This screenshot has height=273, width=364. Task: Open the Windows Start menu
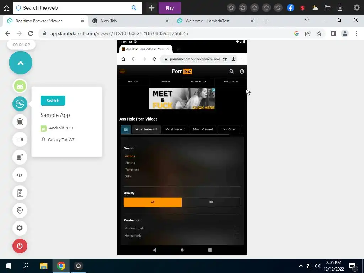coord(9,266)
